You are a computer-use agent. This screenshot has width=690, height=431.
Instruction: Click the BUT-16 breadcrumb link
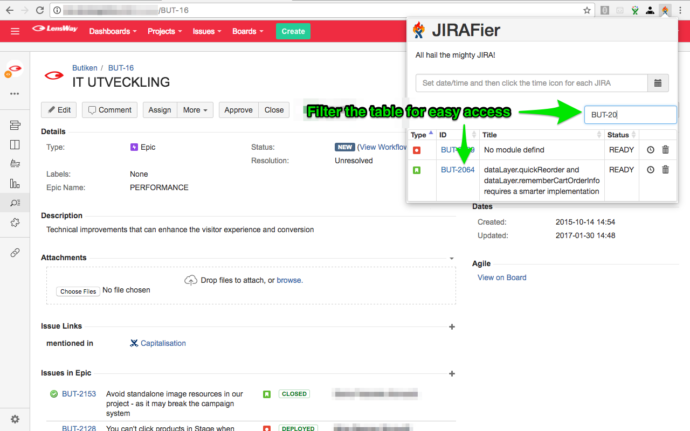pyautogui.click(x=121, y=68)
